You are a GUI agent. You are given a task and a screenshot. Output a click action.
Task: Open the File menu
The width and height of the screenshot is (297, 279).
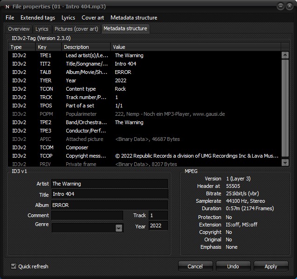click(10, 18)
